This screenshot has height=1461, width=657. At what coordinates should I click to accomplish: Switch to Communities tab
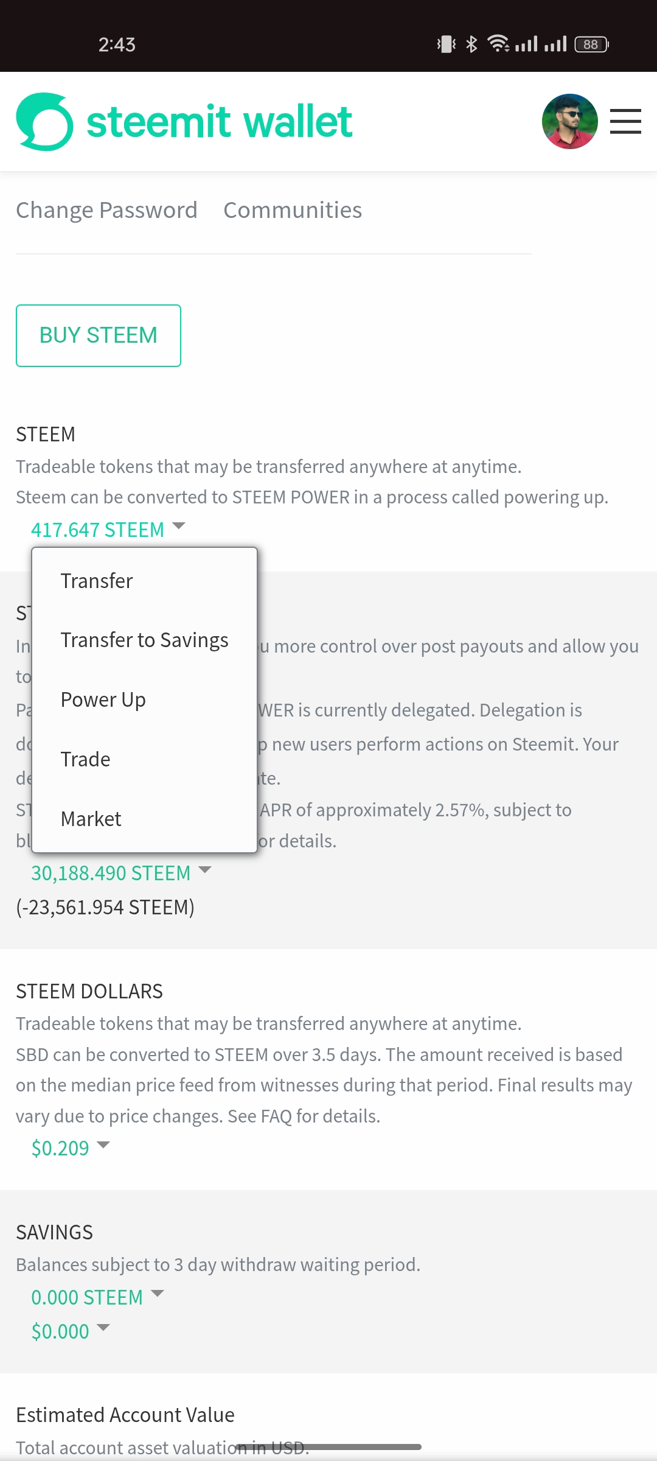tap(293, 210)
